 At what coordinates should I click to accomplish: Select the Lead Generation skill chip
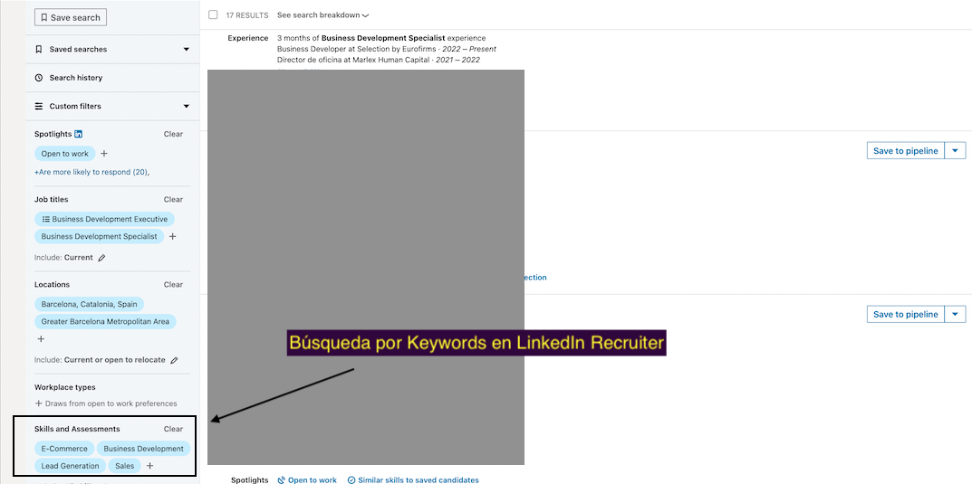[x=70, y=466]
